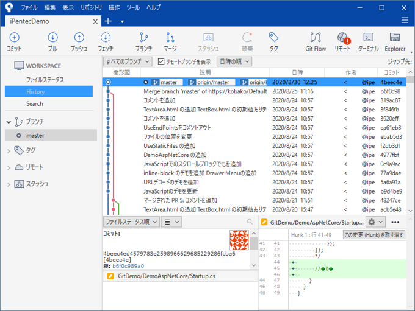415x311 pixels.
Task: Add a new tab with the plus button
Action: 108,21
